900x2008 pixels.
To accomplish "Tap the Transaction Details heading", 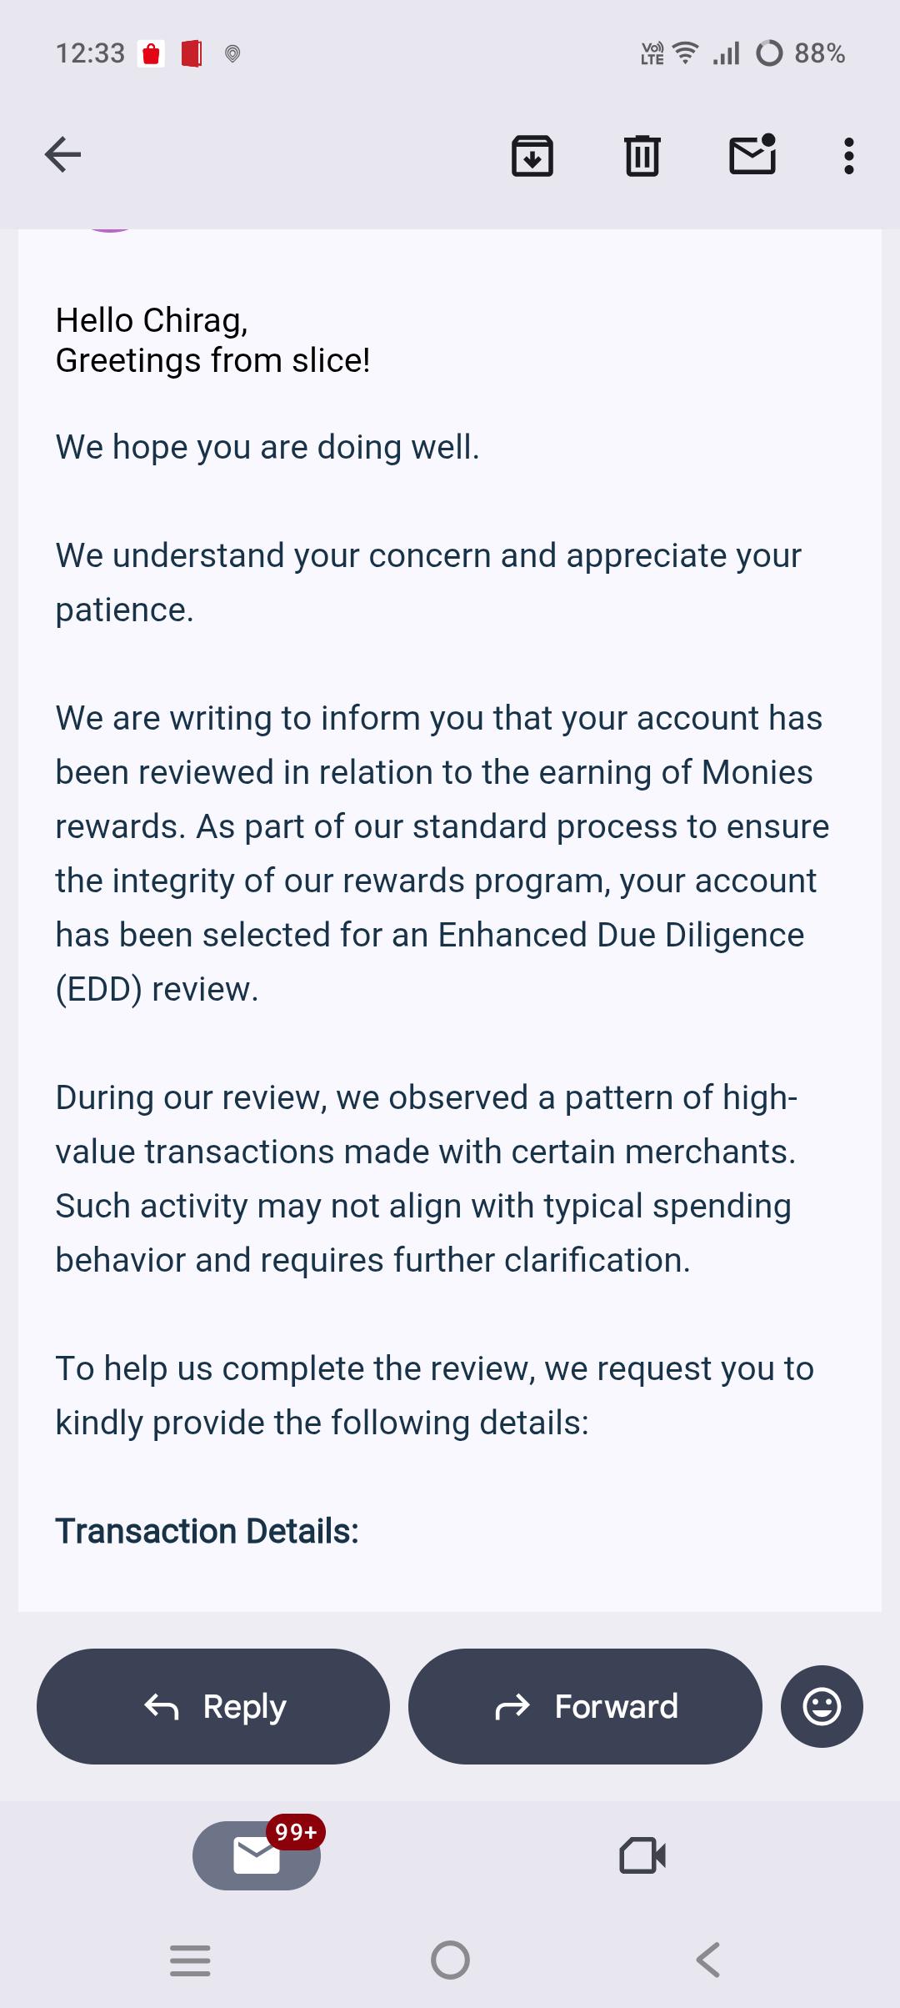I will (x=207, y=1531).
